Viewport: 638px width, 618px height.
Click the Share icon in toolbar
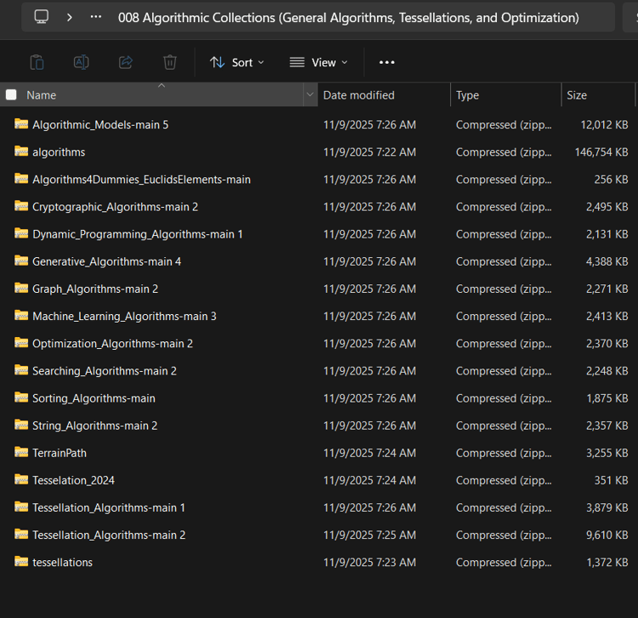(x=126, y=62)
